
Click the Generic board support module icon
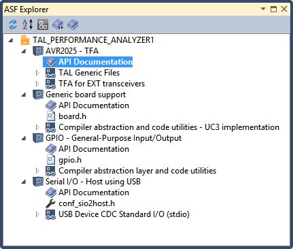pos(38,95)
